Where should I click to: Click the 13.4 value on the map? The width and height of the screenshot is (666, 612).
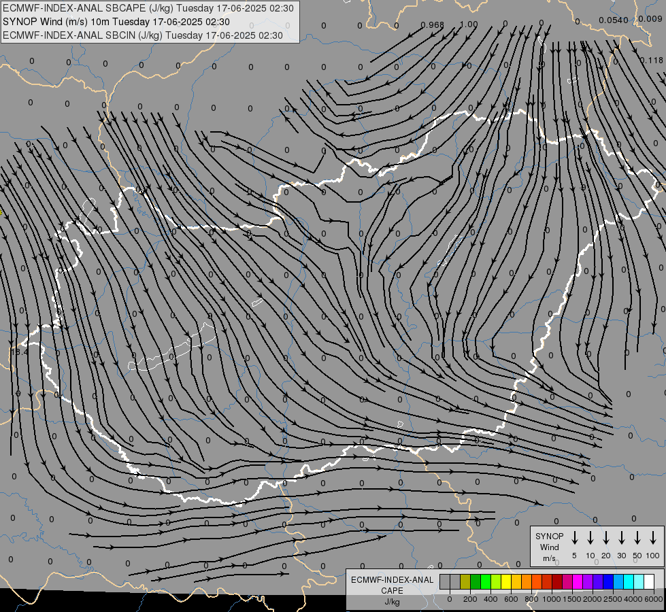[x=19, y=352]
